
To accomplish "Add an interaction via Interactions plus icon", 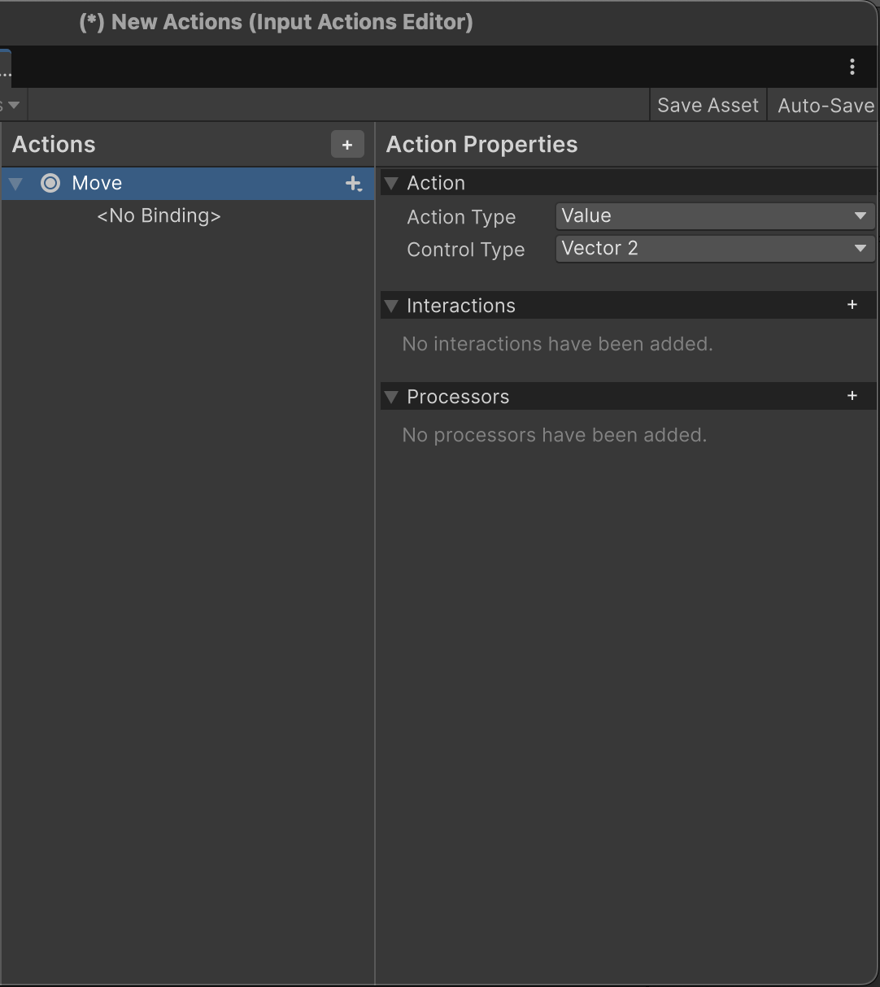I will pos(852,305).
